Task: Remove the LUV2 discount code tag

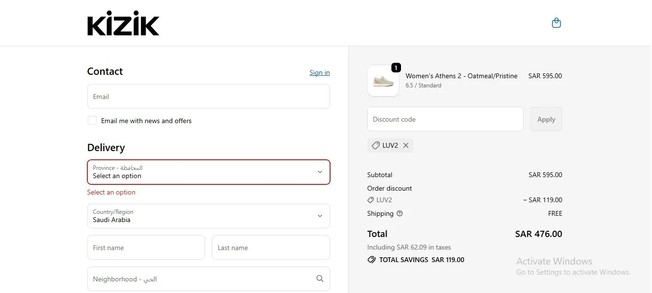Action: click(406, 145)
